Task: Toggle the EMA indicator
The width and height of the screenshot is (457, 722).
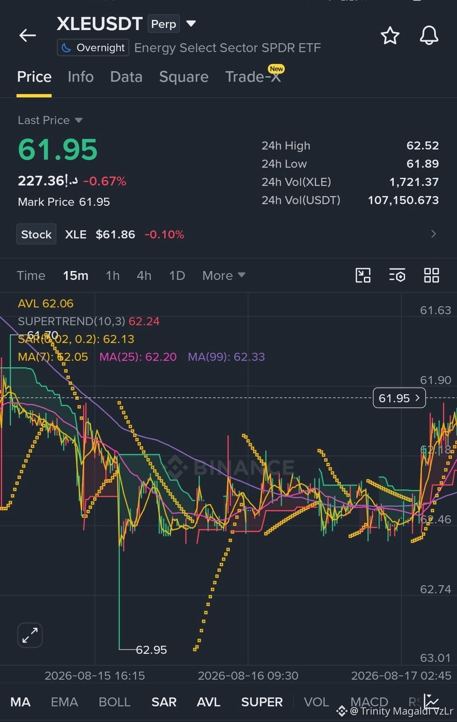Action: tap(64, 702)
